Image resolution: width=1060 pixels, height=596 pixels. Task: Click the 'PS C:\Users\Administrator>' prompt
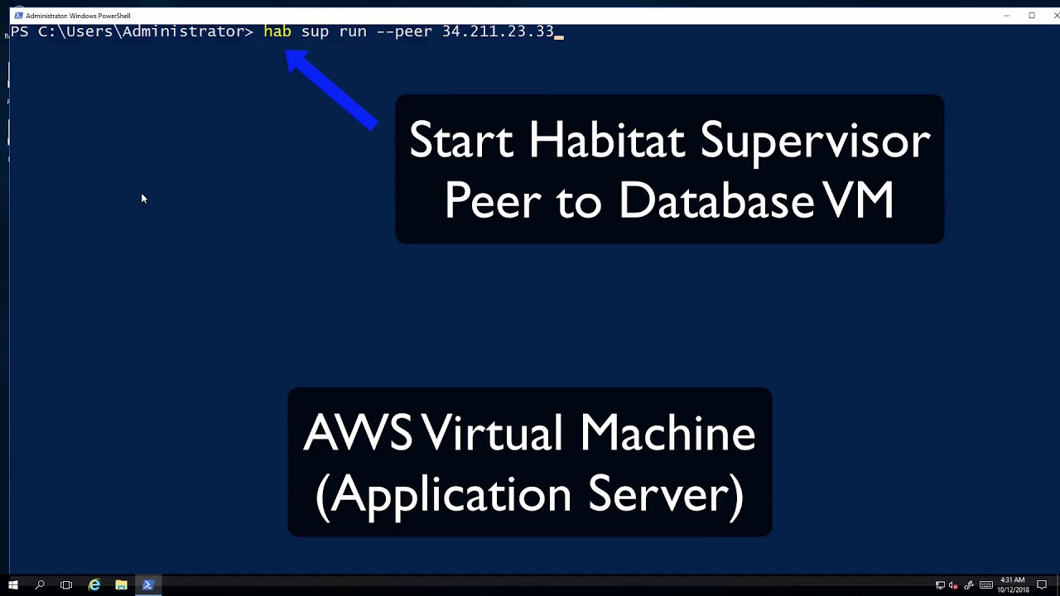(x=132, y=31)
